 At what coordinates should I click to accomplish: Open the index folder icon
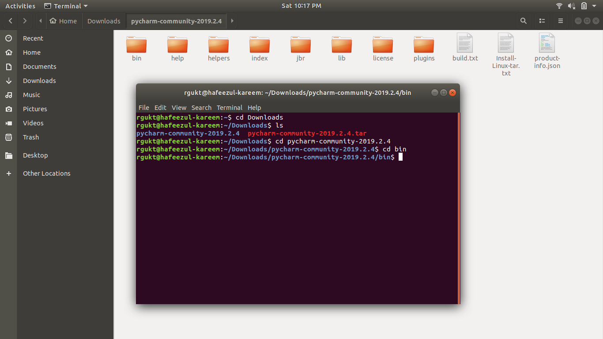pos(260,45)
